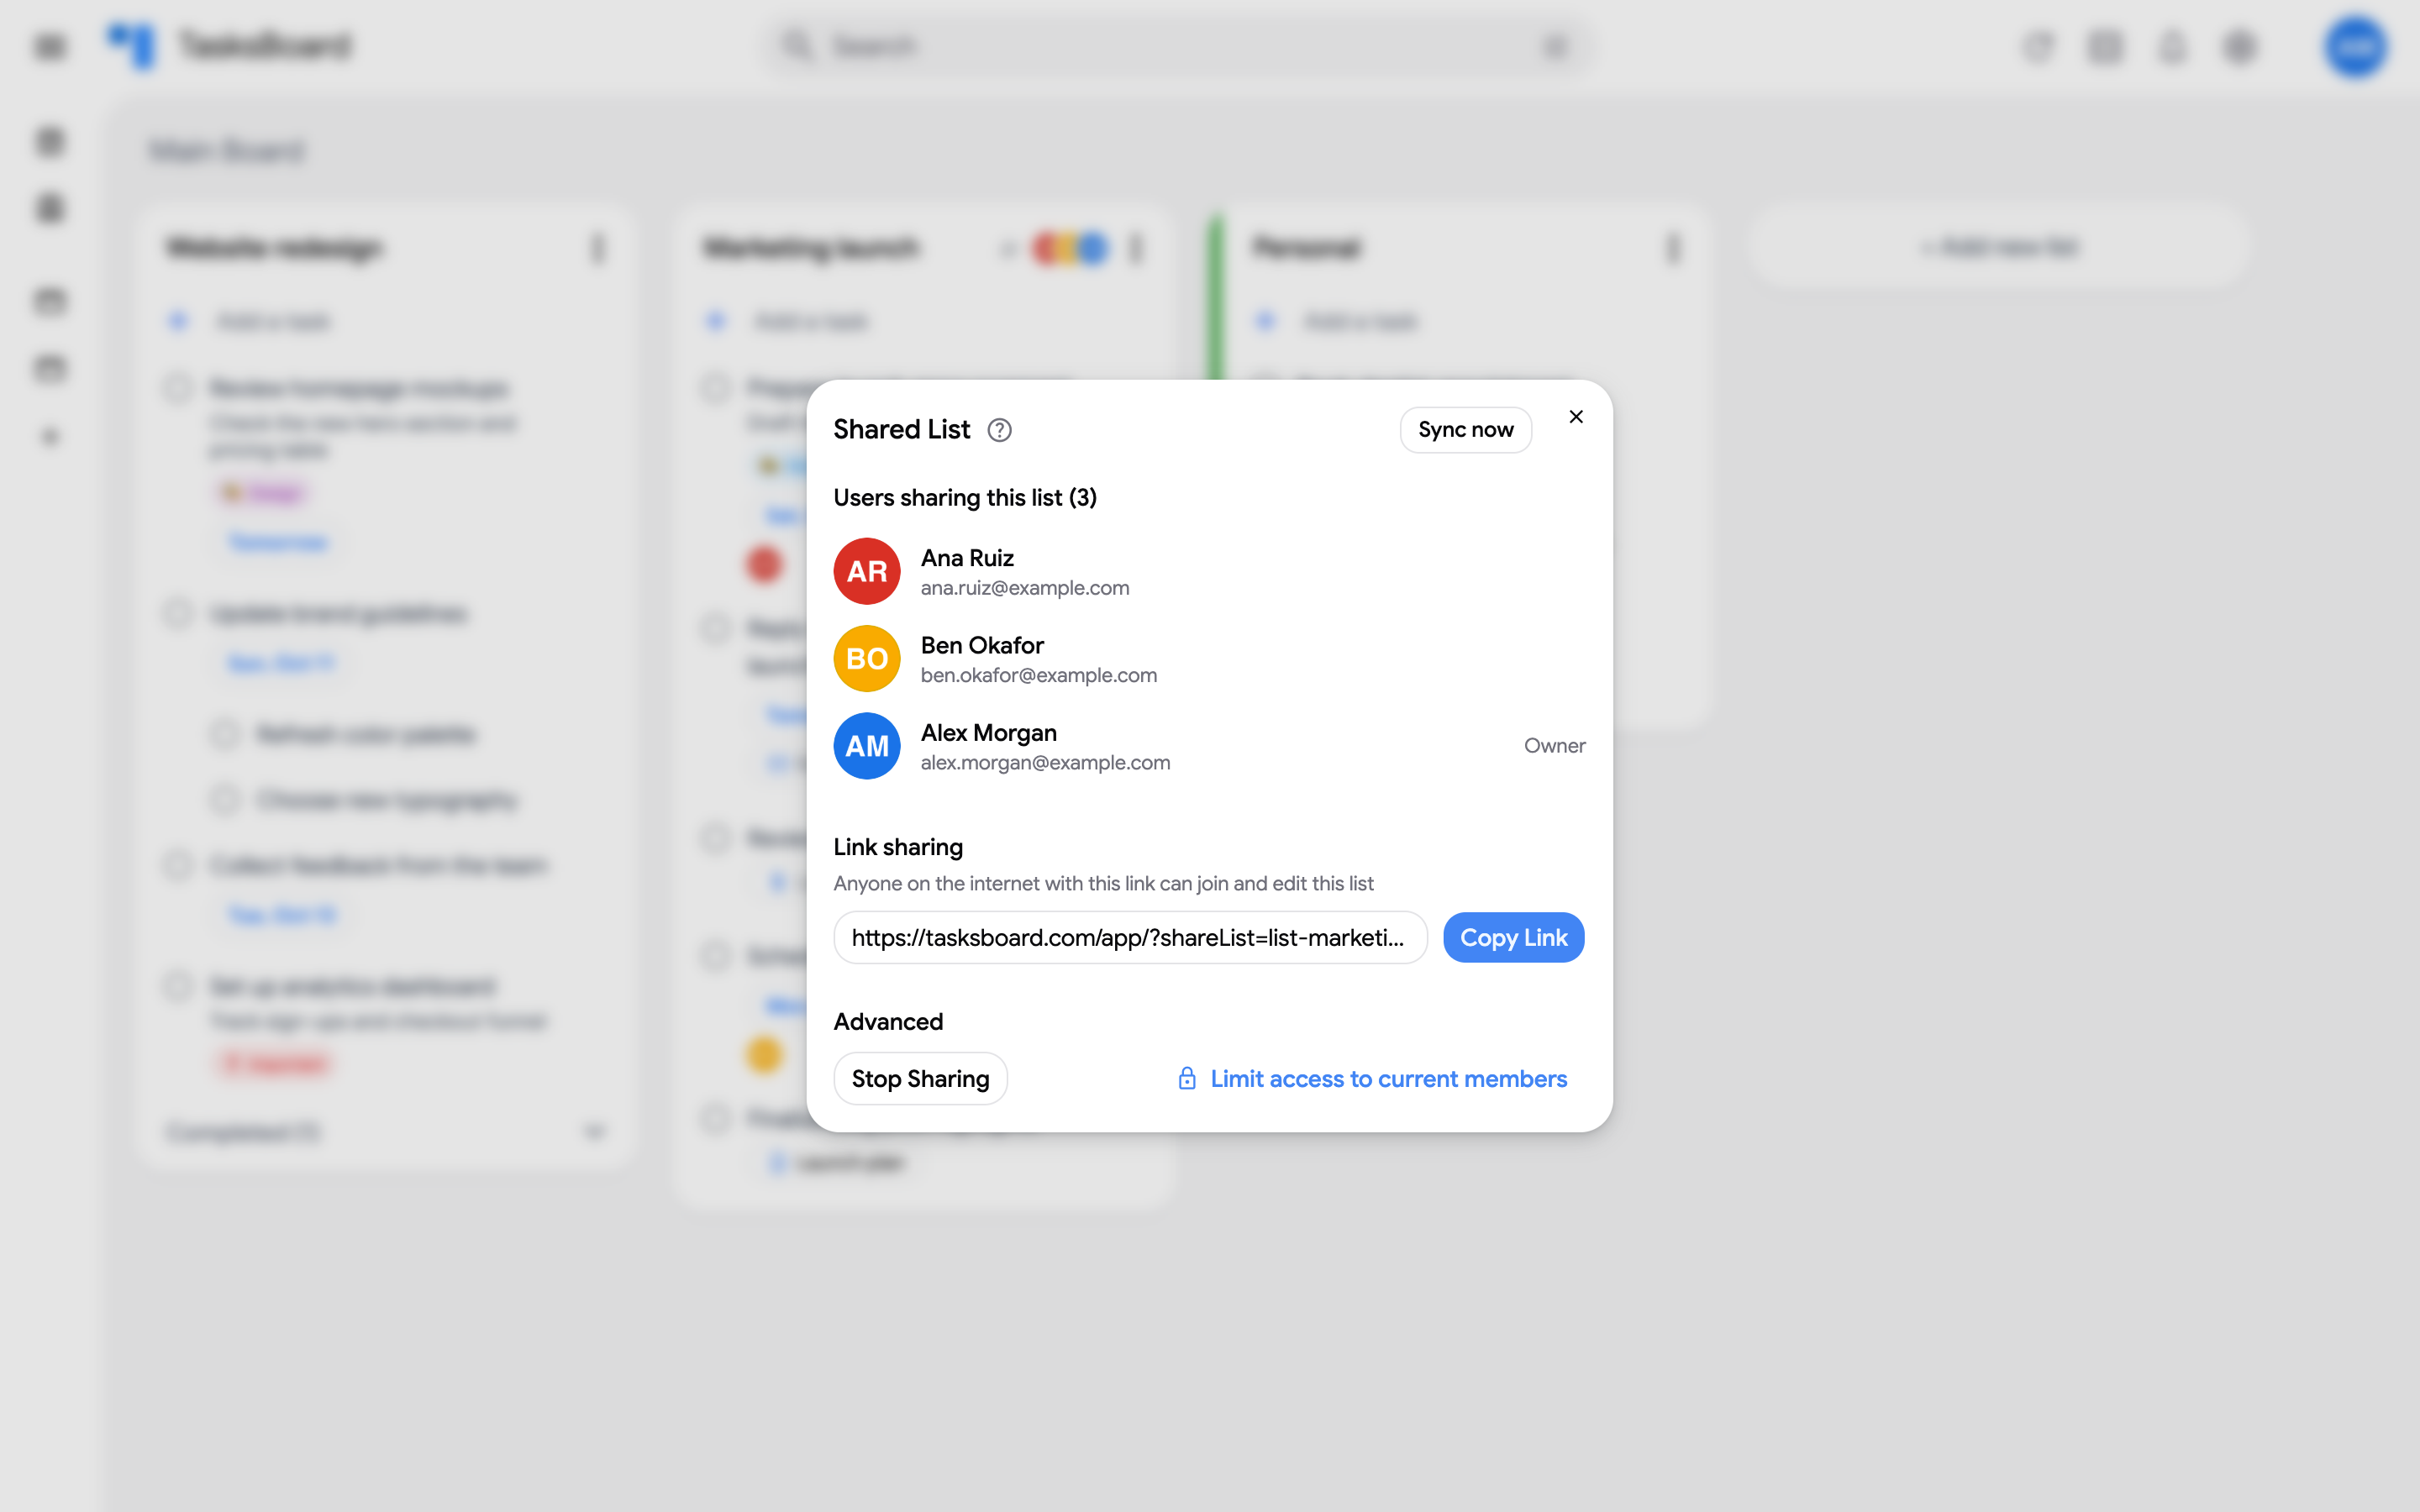Click the Sync now button
2420x1512 pixels.
[1466, 430]
